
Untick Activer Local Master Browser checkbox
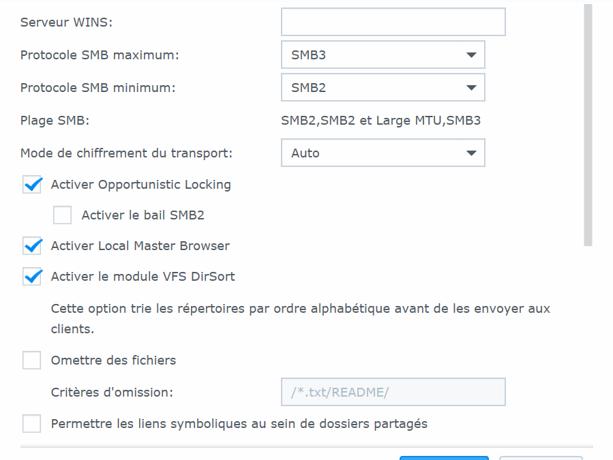click(x=32, y=246)
